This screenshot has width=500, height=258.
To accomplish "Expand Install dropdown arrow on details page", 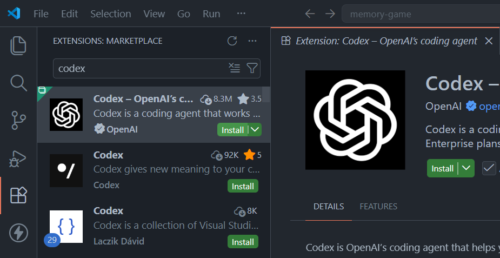I will (x=466, y=168).
